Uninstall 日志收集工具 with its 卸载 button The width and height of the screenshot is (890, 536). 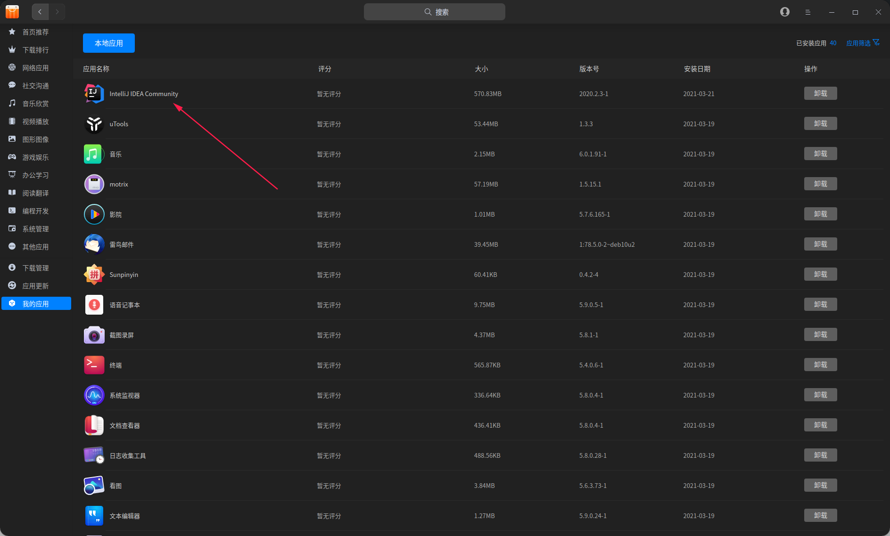pos(821,455)
